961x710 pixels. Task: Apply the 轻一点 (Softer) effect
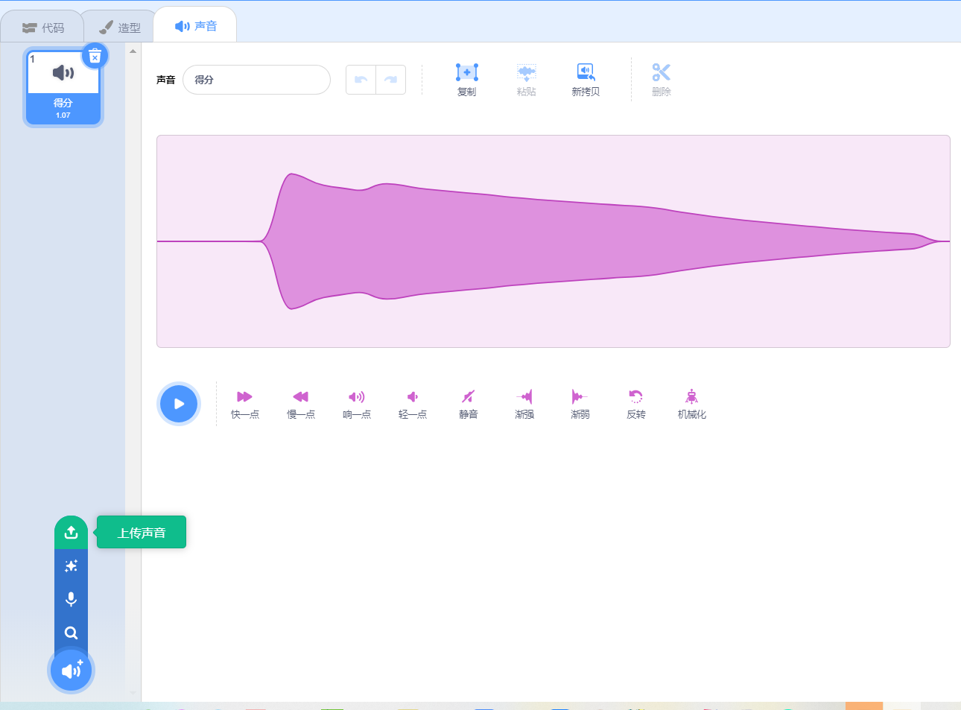coord(413,404)
